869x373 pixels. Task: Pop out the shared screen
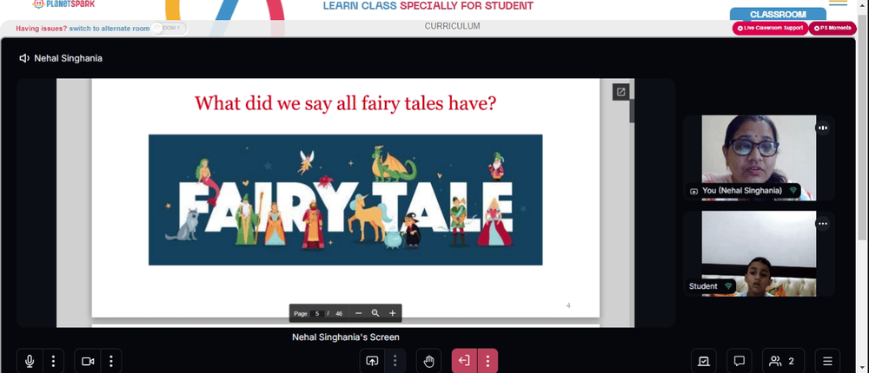[620, 93]
